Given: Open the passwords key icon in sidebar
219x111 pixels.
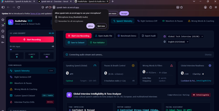Looking at the screenshot, I should pos(3,42).
